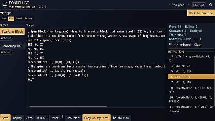Click the [spin_block] status text
Image resolution: width=215 pixels, height=121 pixels.
177,35
